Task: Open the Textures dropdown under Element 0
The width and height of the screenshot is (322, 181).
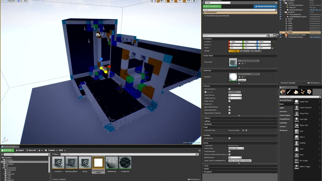Action: 242,80
